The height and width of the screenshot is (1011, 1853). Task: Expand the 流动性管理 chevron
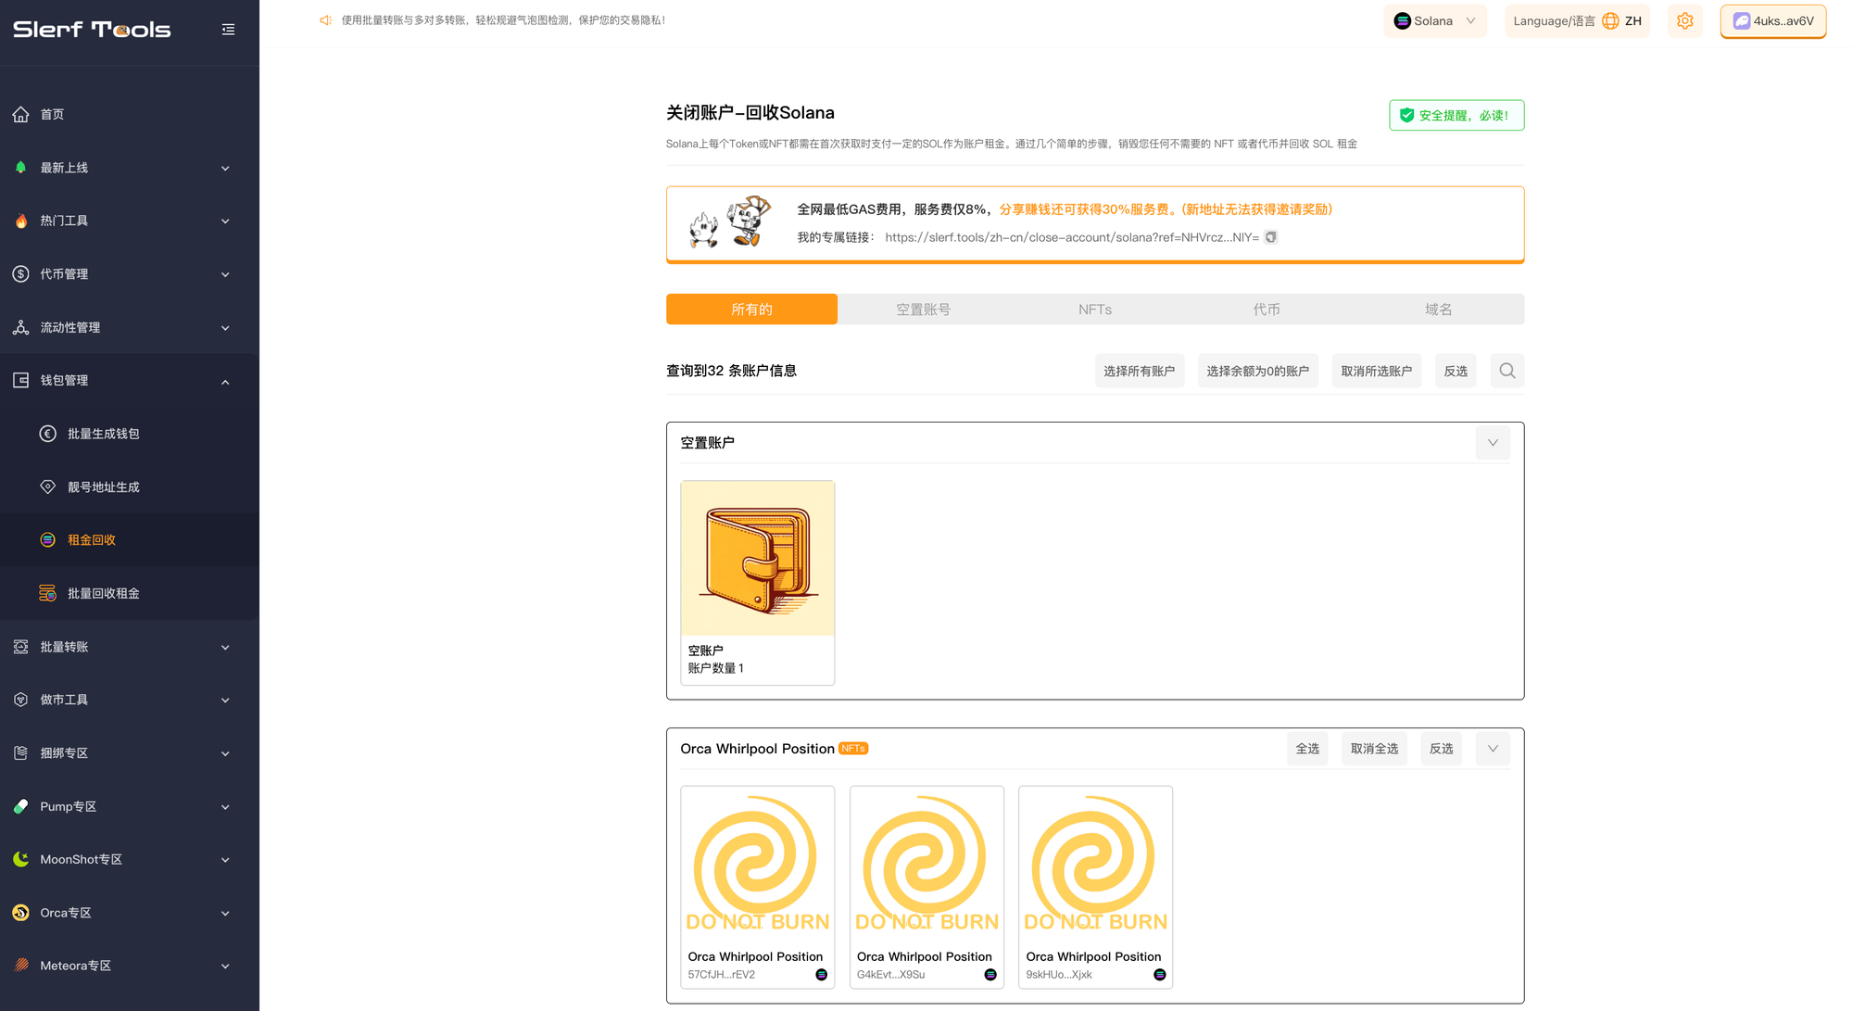[225, 328]
